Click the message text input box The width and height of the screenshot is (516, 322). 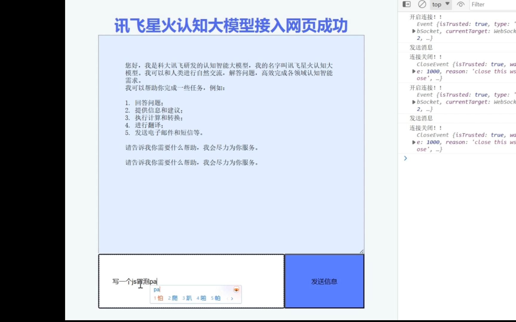point(191,281)
